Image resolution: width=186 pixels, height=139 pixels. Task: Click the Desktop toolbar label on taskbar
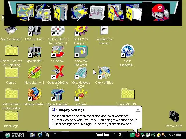click(x=102, y=135)
